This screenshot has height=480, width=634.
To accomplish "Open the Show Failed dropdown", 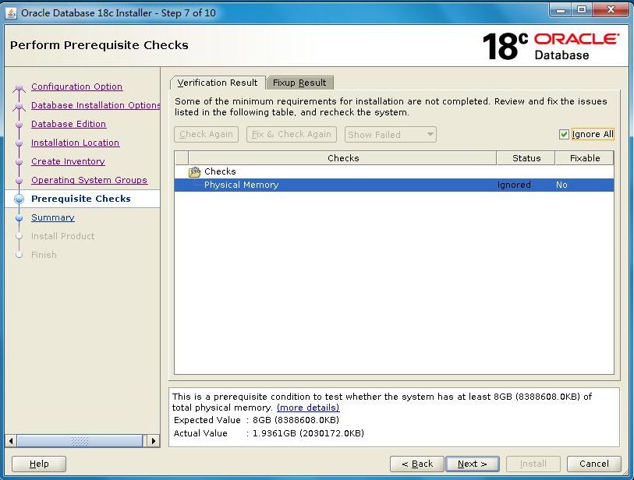I will [390, 135].
